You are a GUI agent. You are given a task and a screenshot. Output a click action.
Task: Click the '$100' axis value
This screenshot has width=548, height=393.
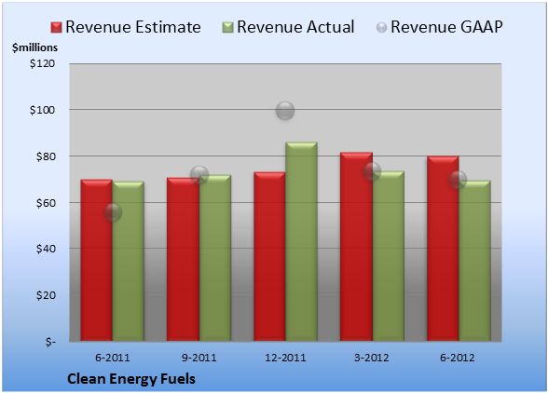(42, 110)
